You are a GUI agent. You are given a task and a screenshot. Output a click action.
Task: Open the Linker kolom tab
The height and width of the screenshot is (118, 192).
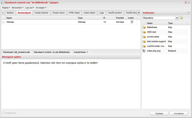pos(89,13)
